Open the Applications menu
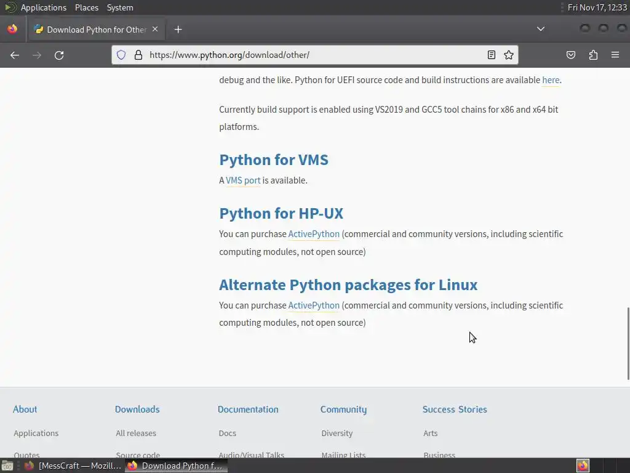 [44, 7]
